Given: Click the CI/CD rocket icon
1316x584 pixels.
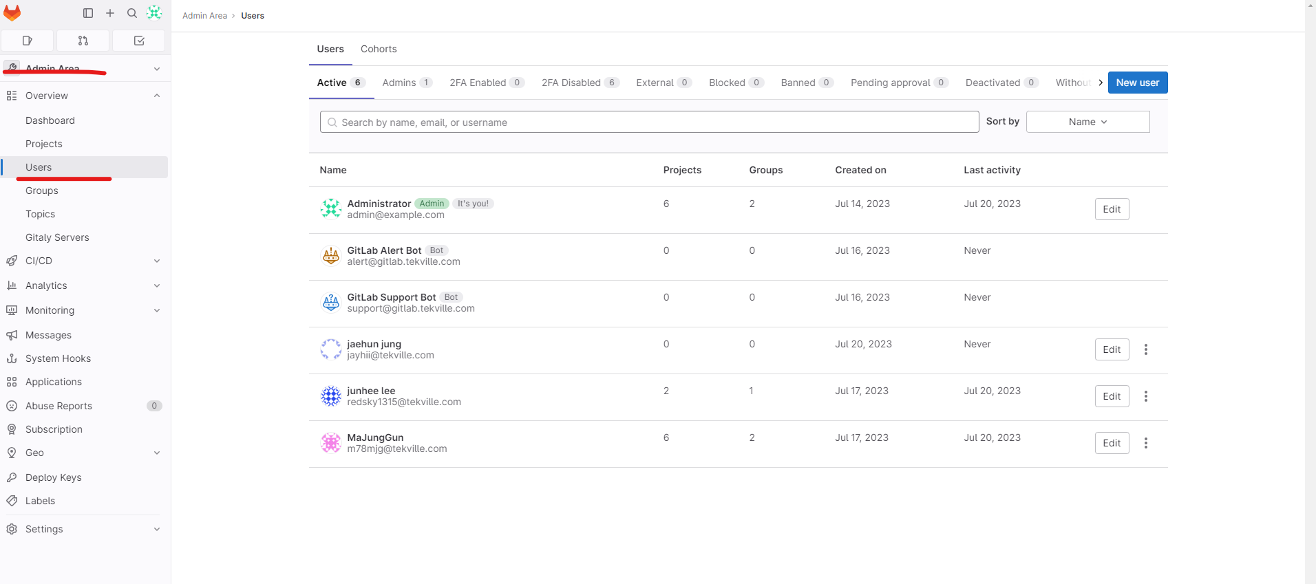Looking at the screenshot, I should [12, 261].
